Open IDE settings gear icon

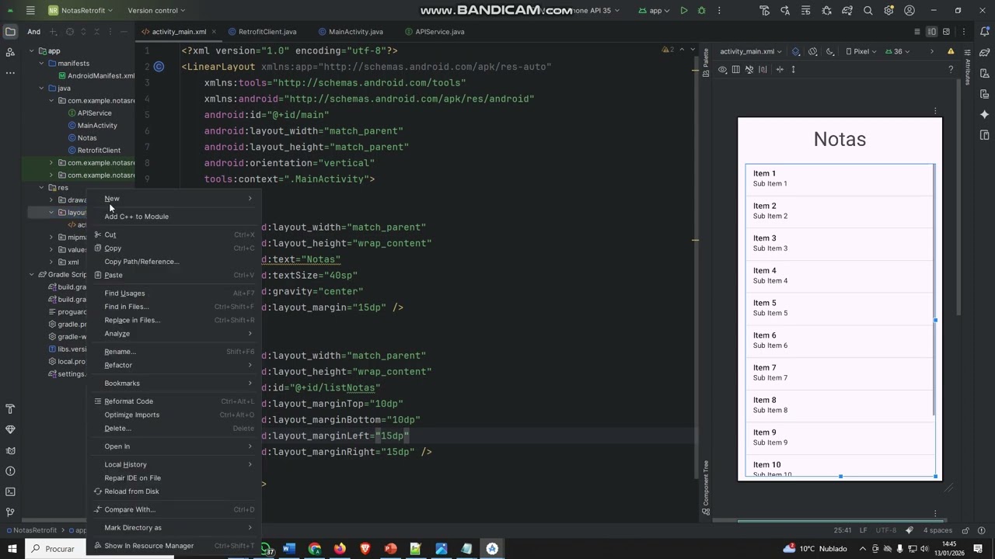point(889,10)
